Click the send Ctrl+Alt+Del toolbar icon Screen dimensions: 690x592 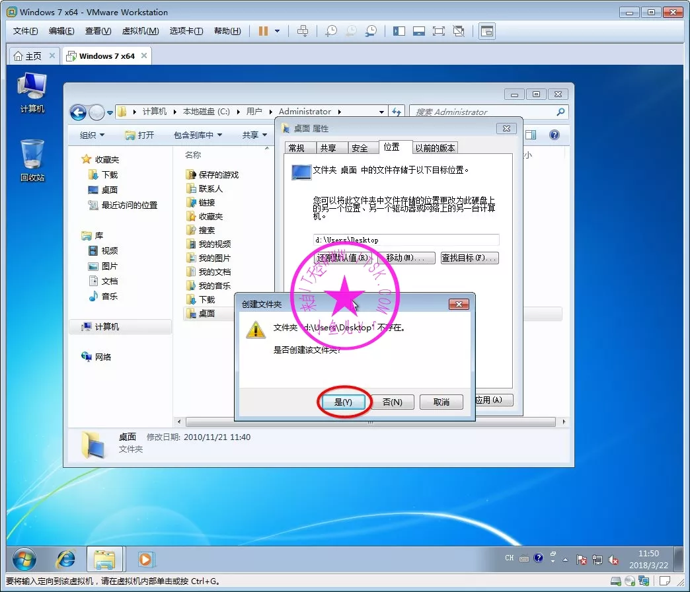pos(303,31)
